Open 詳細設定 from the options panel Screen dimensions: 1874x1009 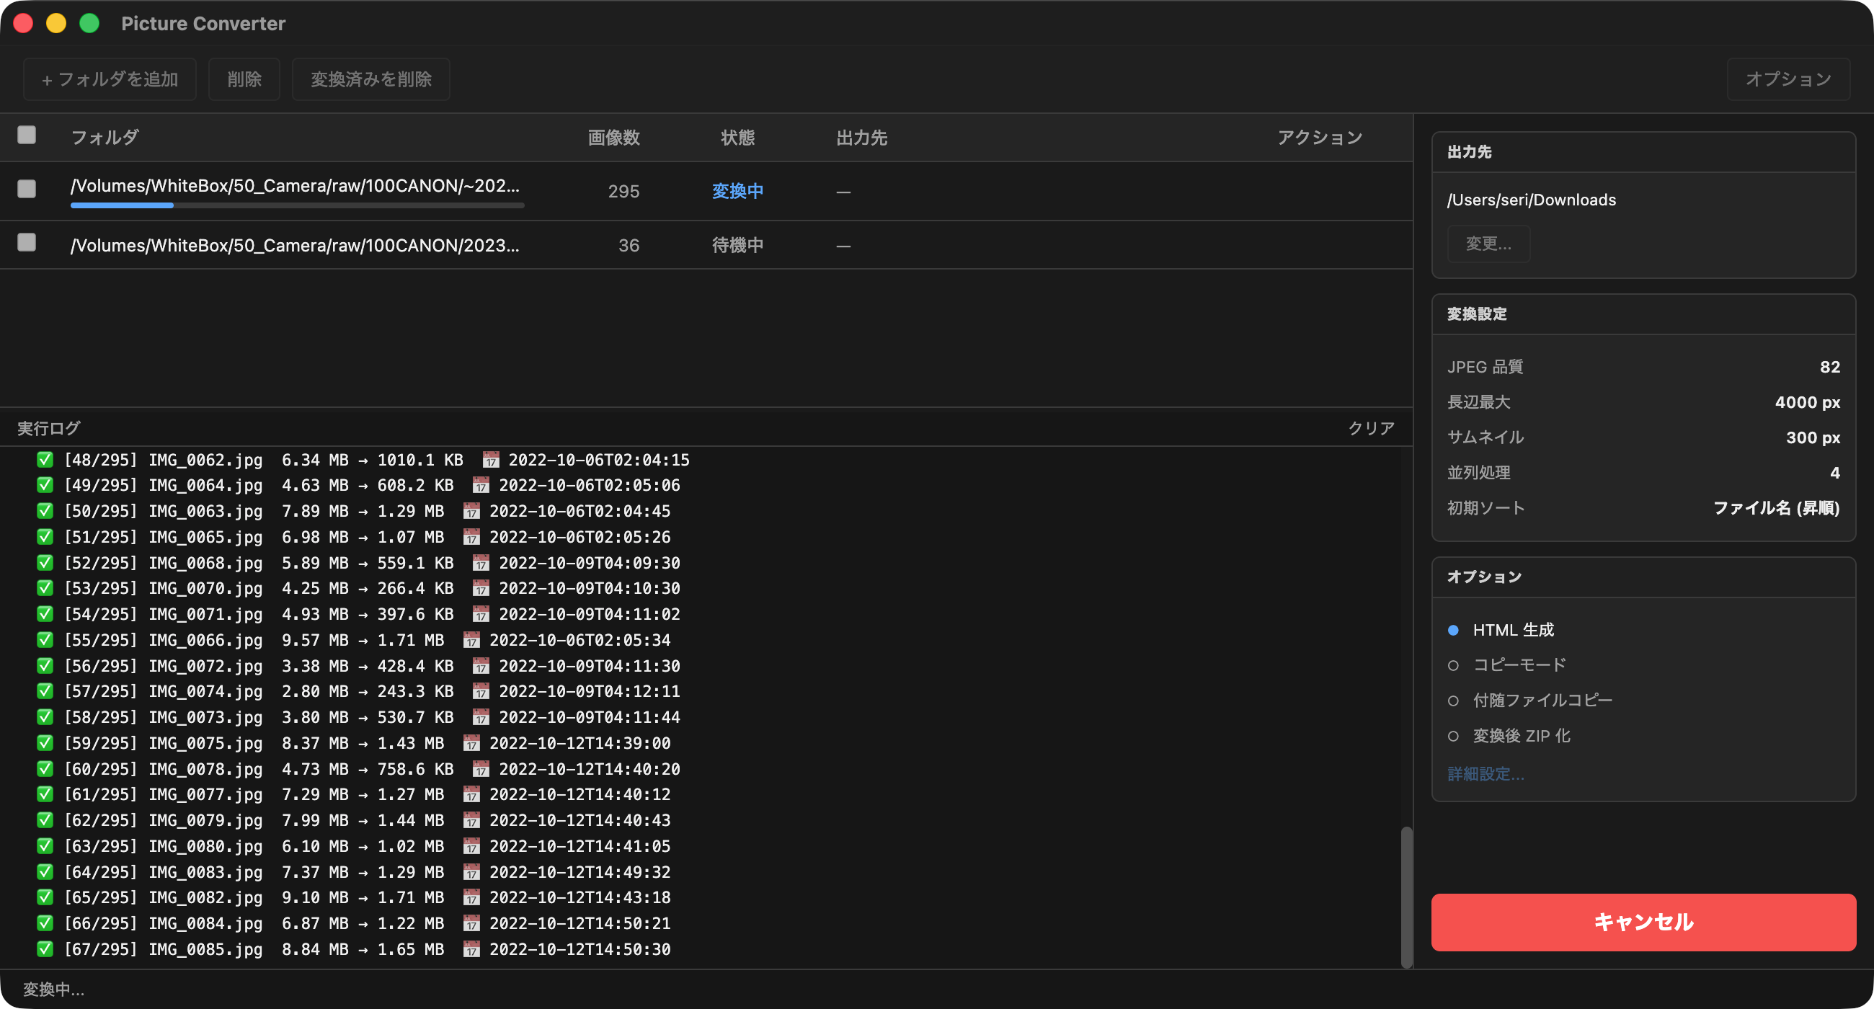click(x=1487, y=773)
